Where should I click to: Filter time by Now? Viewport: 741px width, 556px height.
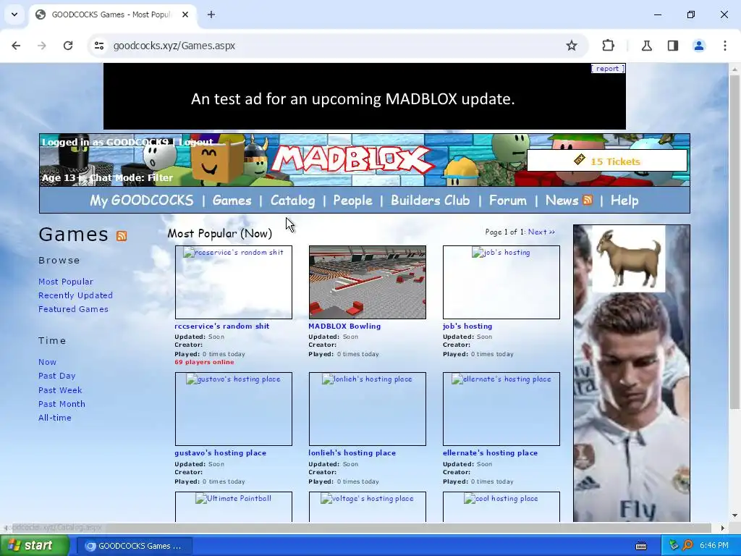[x=47, y=362]
